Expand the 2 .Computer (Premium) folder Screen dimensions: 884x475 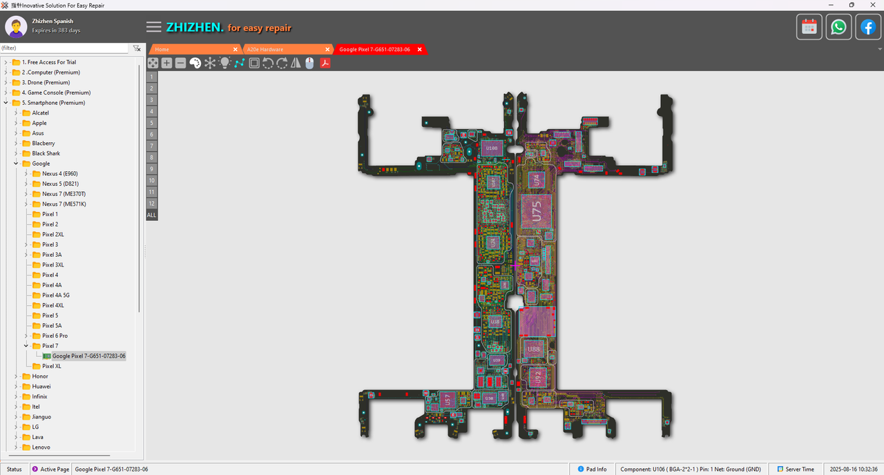tap(6, 72)
